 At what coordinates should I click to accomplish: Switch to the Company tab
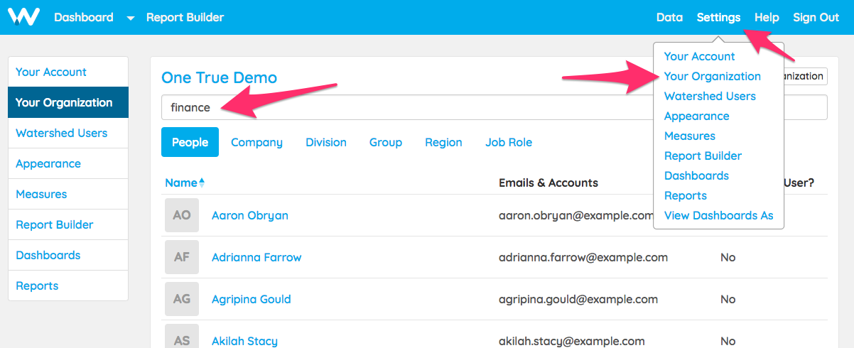pos(256,142)
